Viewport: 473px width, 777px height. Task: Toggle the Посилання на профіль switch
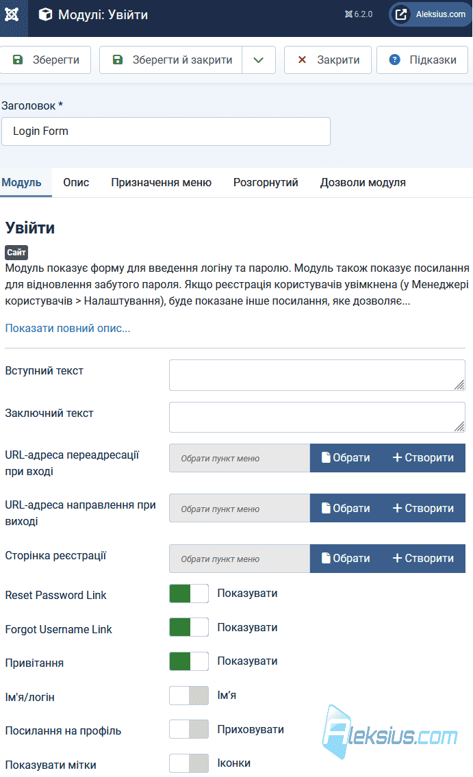coord(189,730)
